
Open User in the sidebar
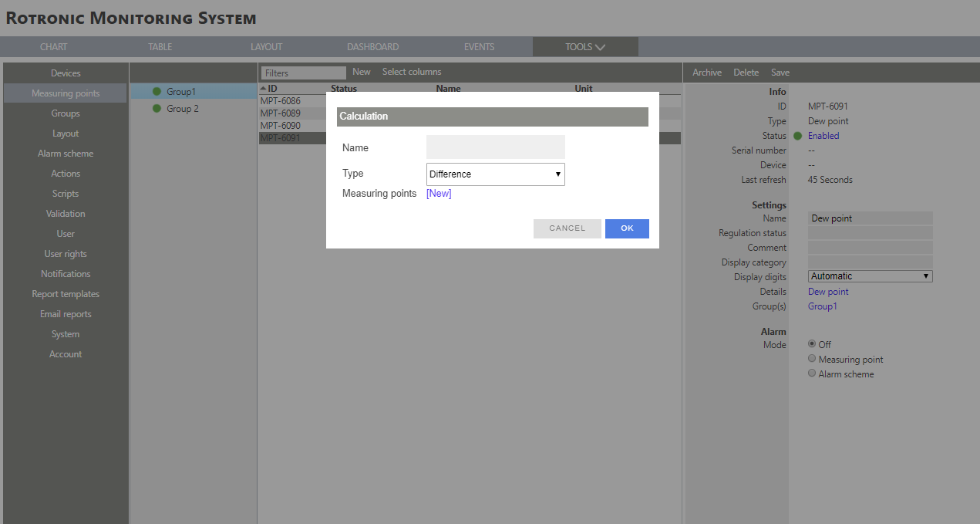[66, 234]
